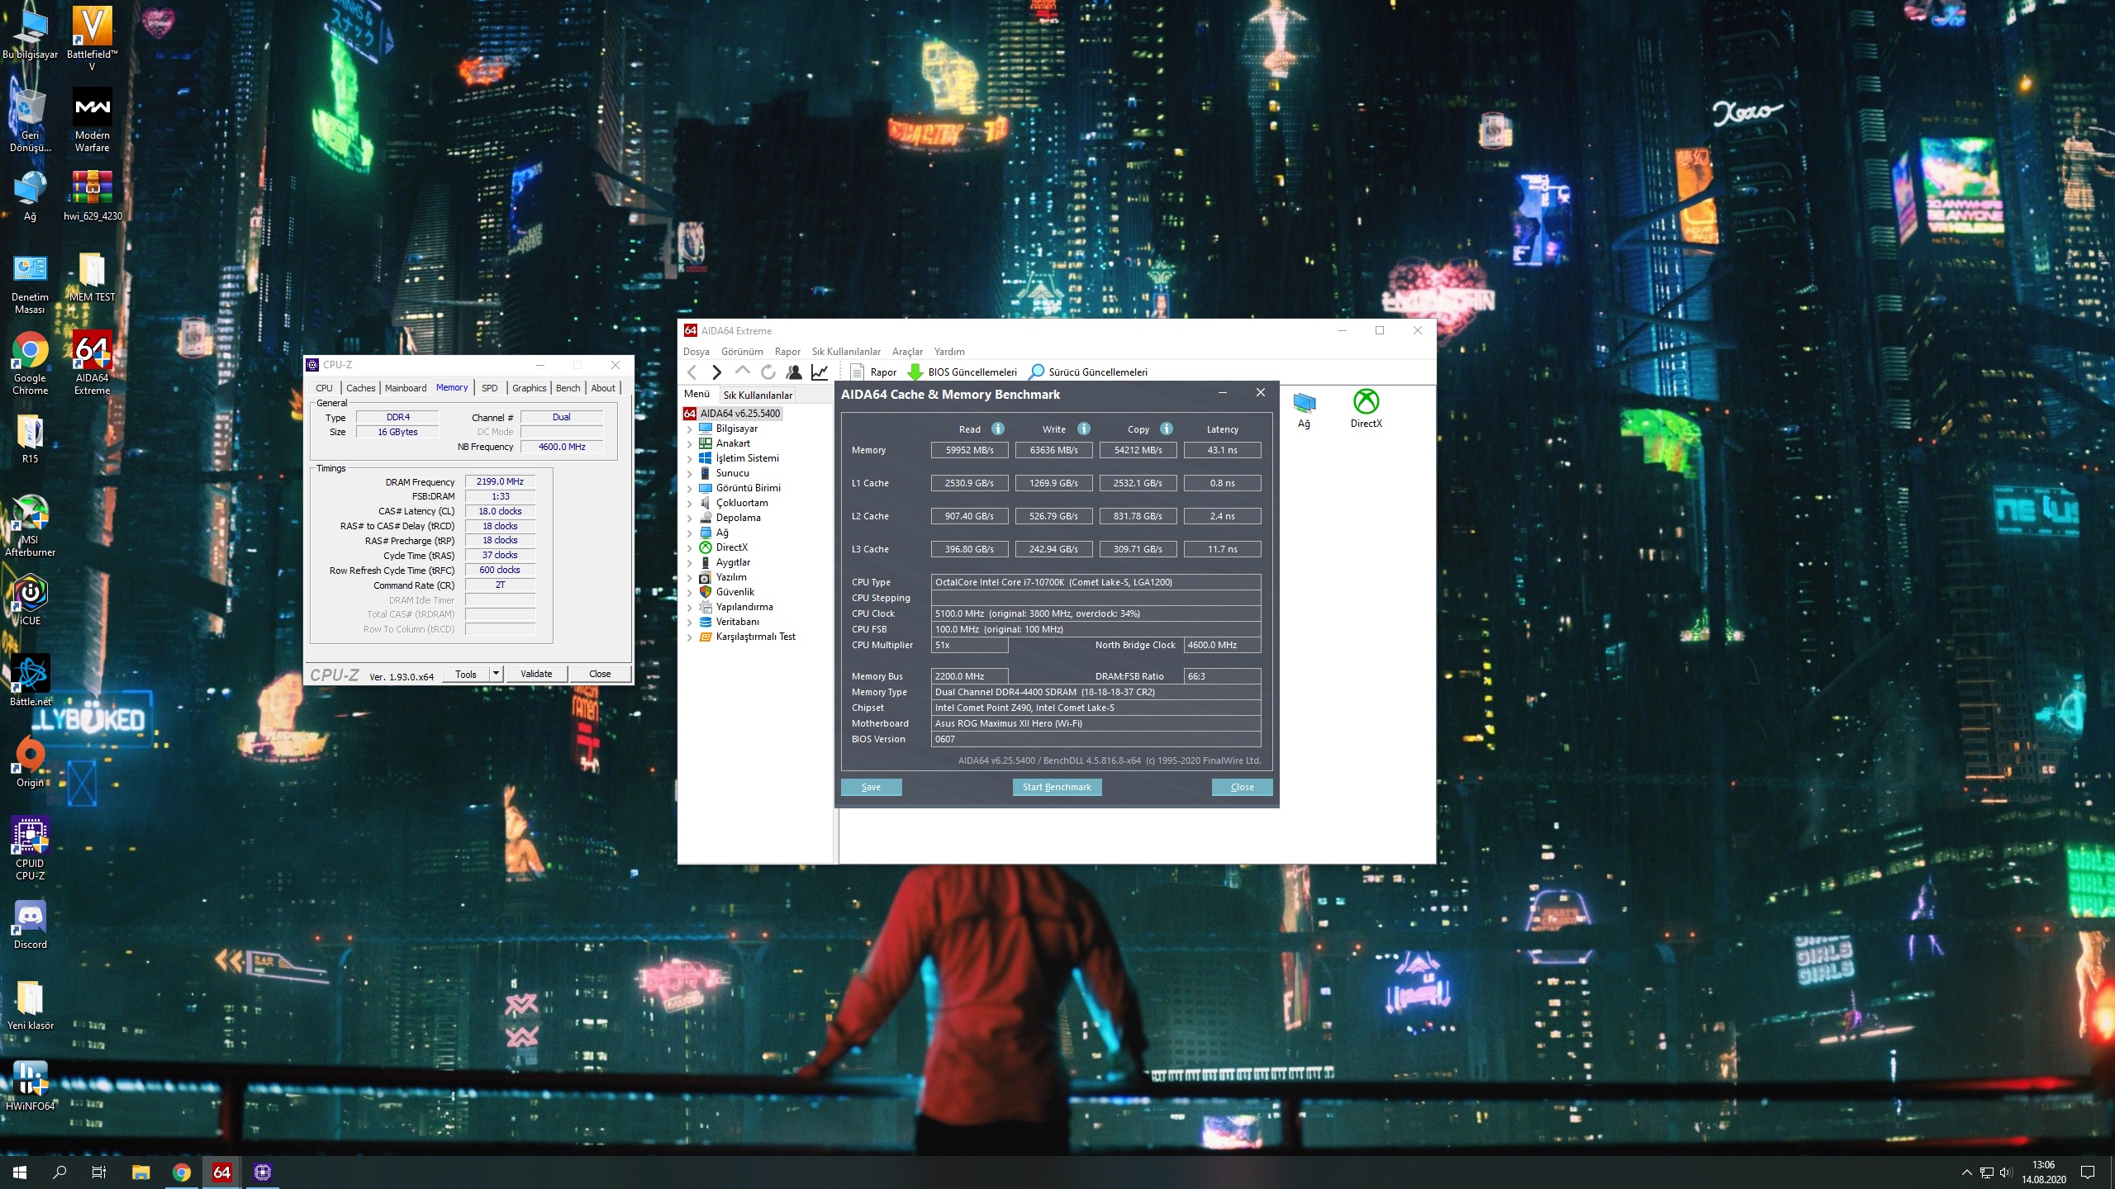
Task: Click the AIDA64 refresh icon
Action: [768, 372]
